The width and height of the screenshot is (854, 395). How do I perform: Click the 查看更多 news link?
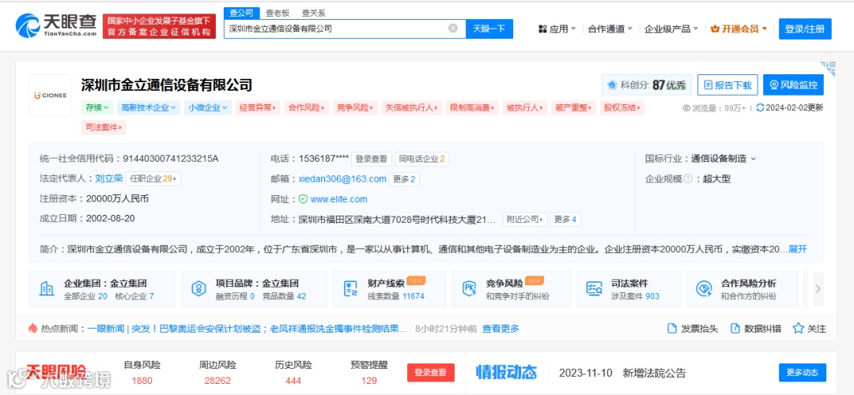[x=501, y=329]
